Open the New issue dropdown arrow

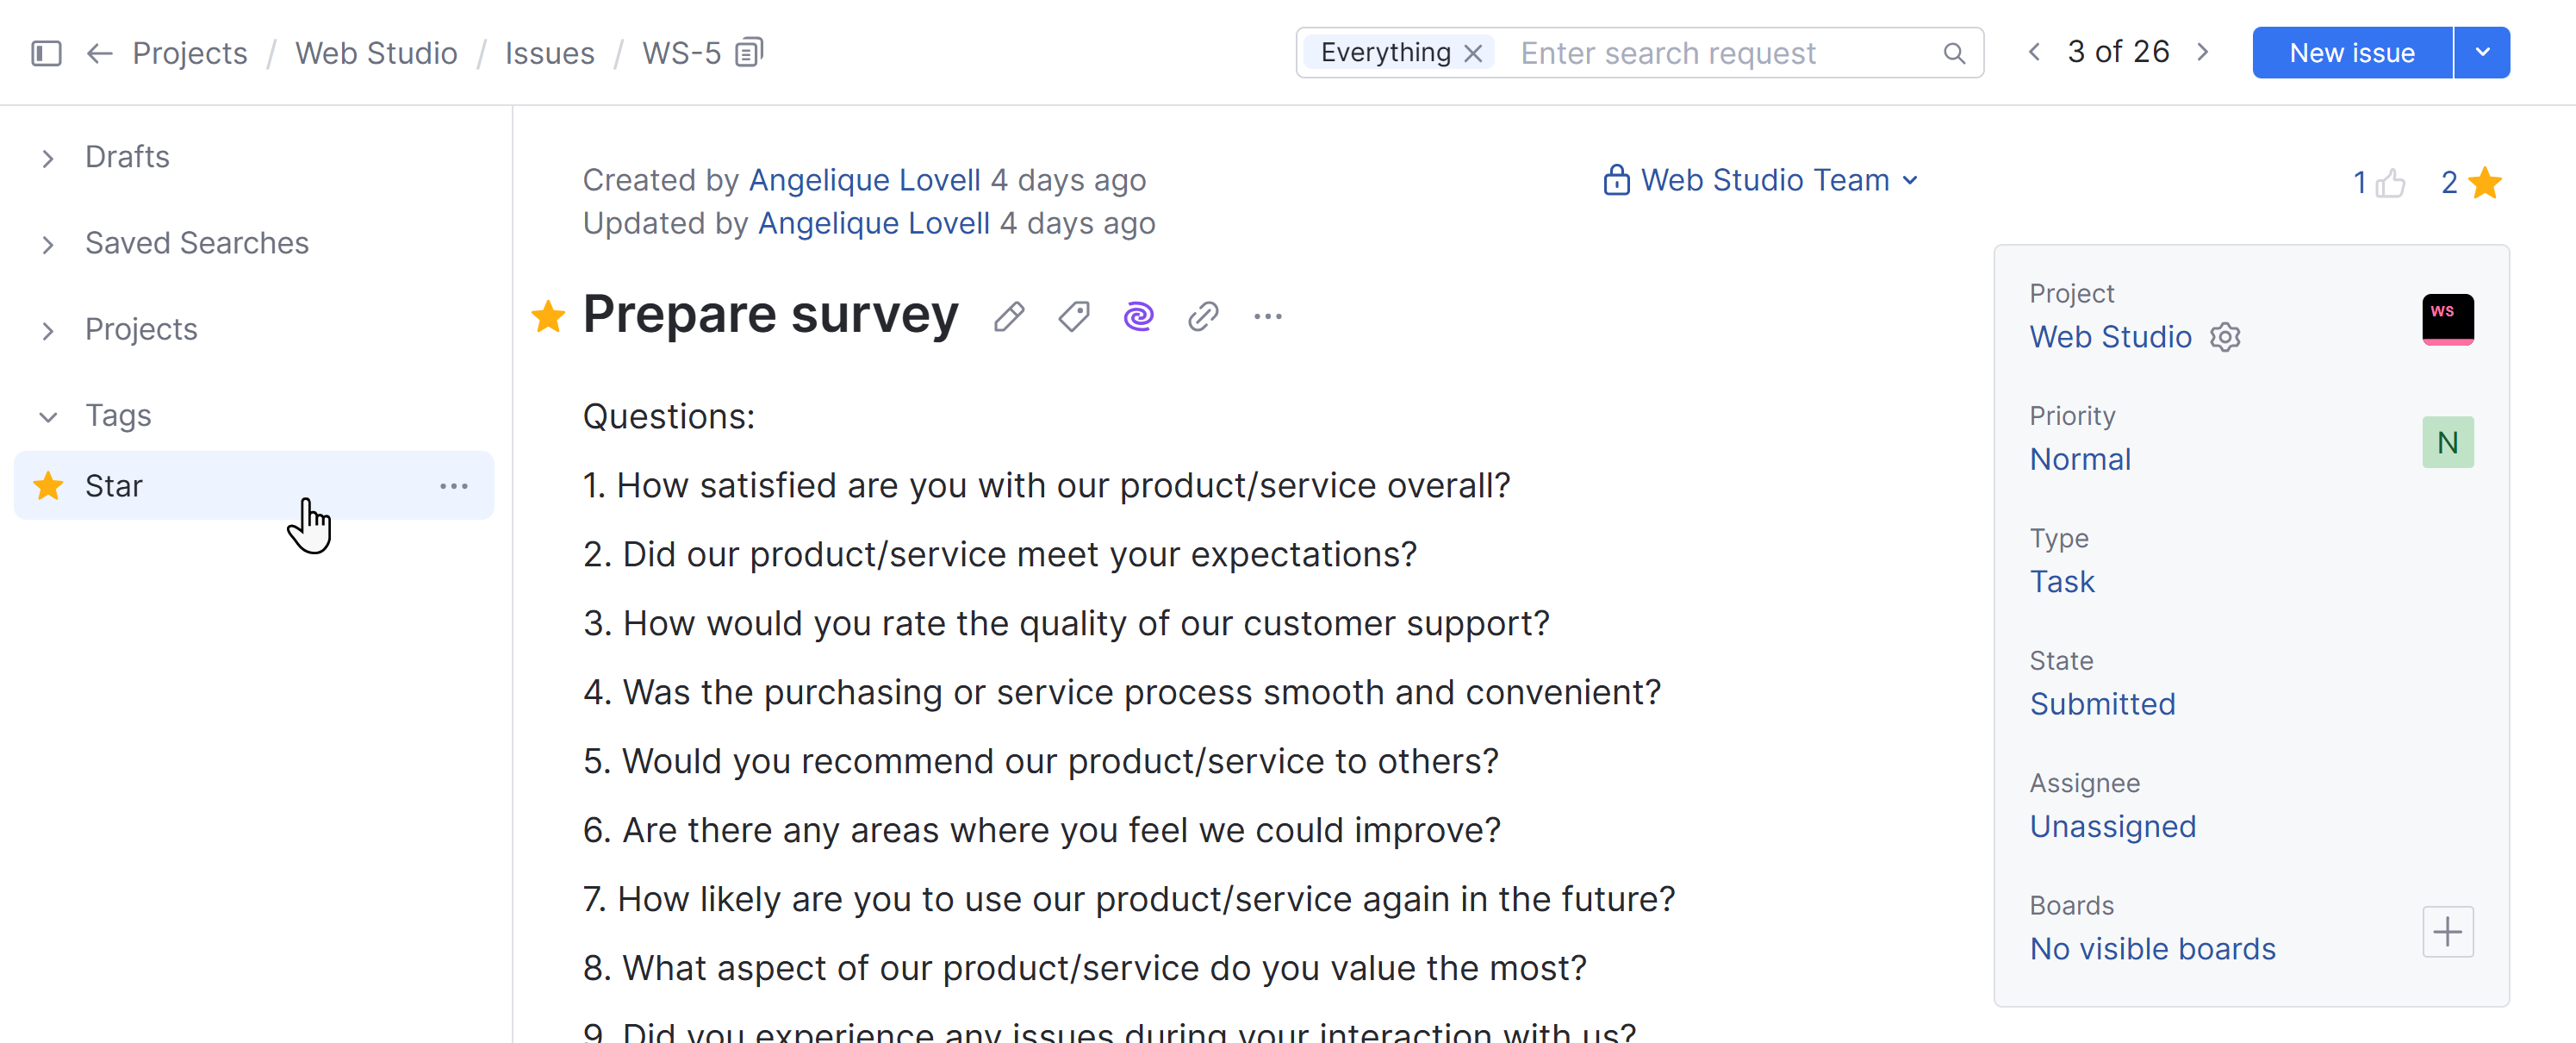coord(2482,53)
